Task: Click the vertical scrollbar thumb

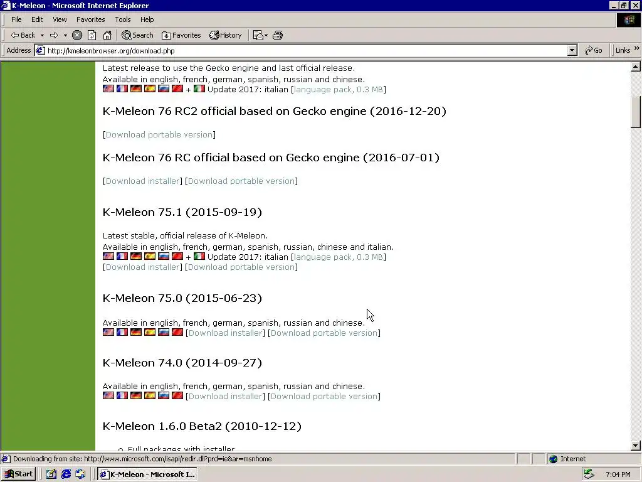Action: point(636,112)
